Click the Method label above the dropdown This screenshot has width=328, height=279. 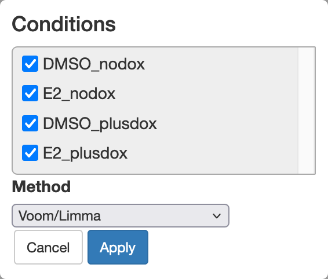[x=41, y=186]
